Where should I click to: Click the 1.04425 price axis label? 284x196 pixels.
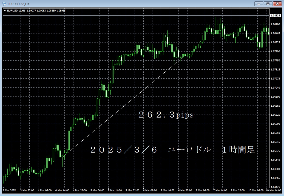[x=275, y=187]
